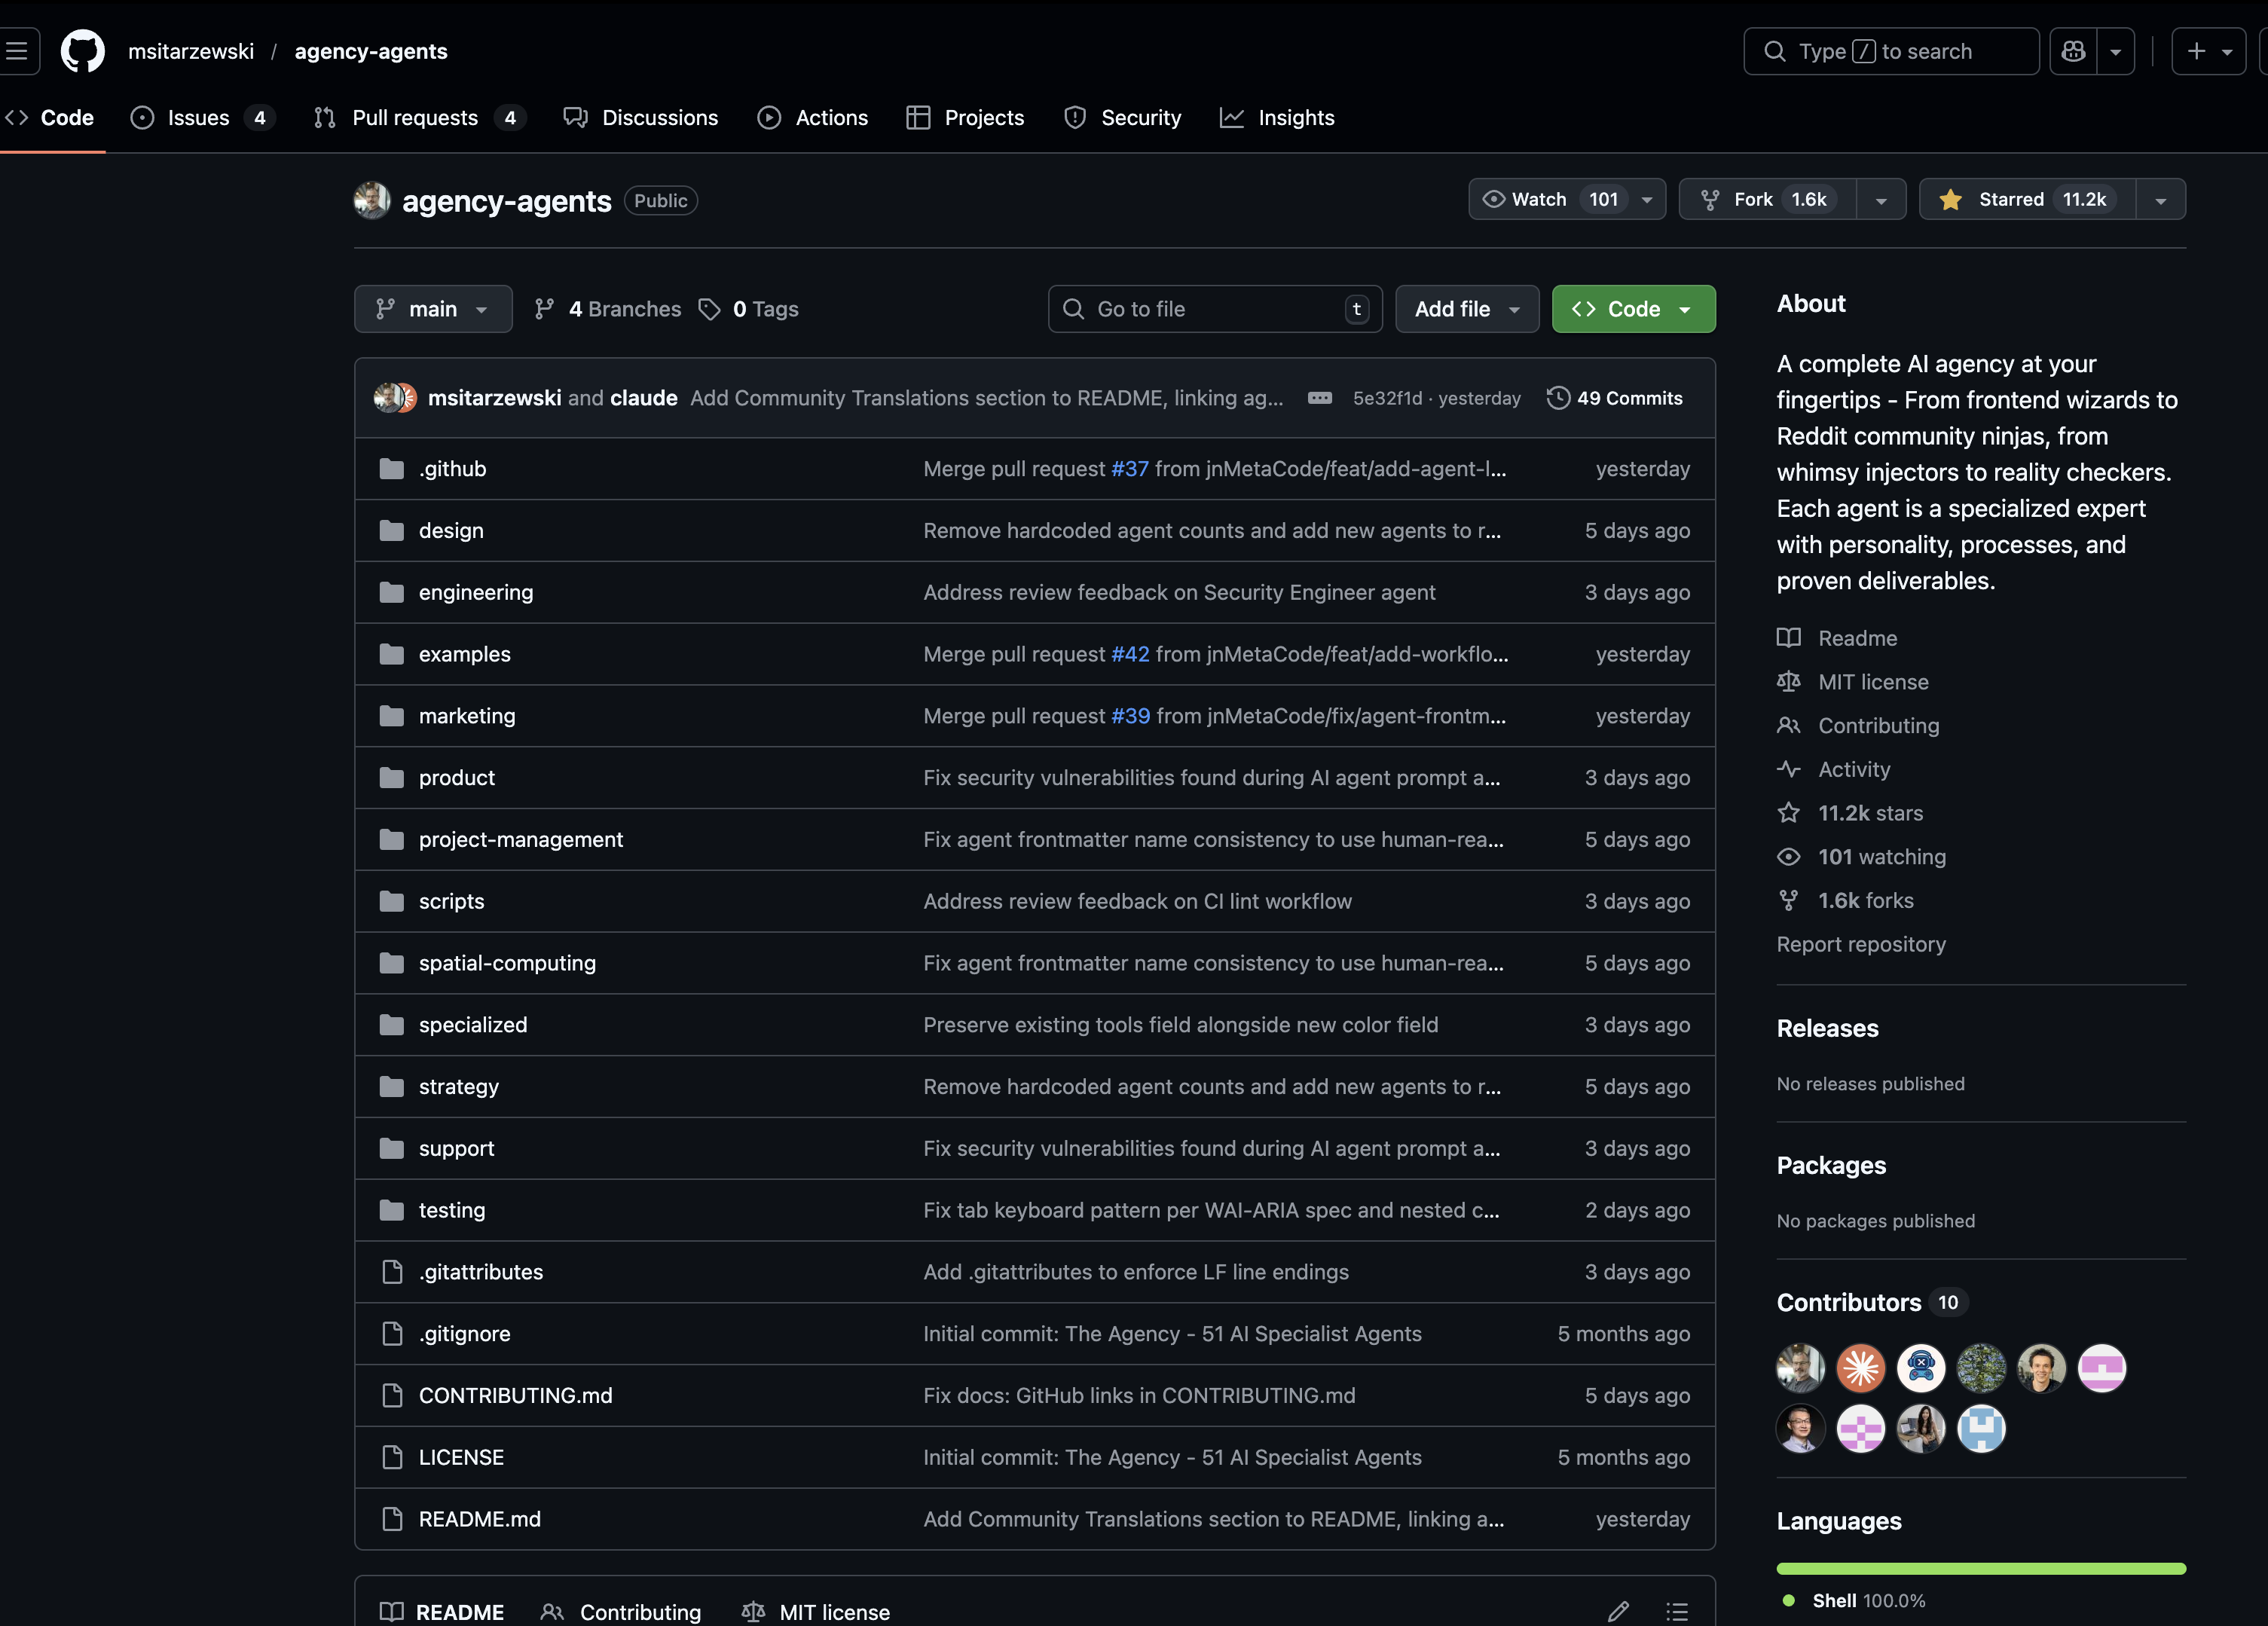Open the main branch dropdown

pyautogui.click(x=432, y=309)
